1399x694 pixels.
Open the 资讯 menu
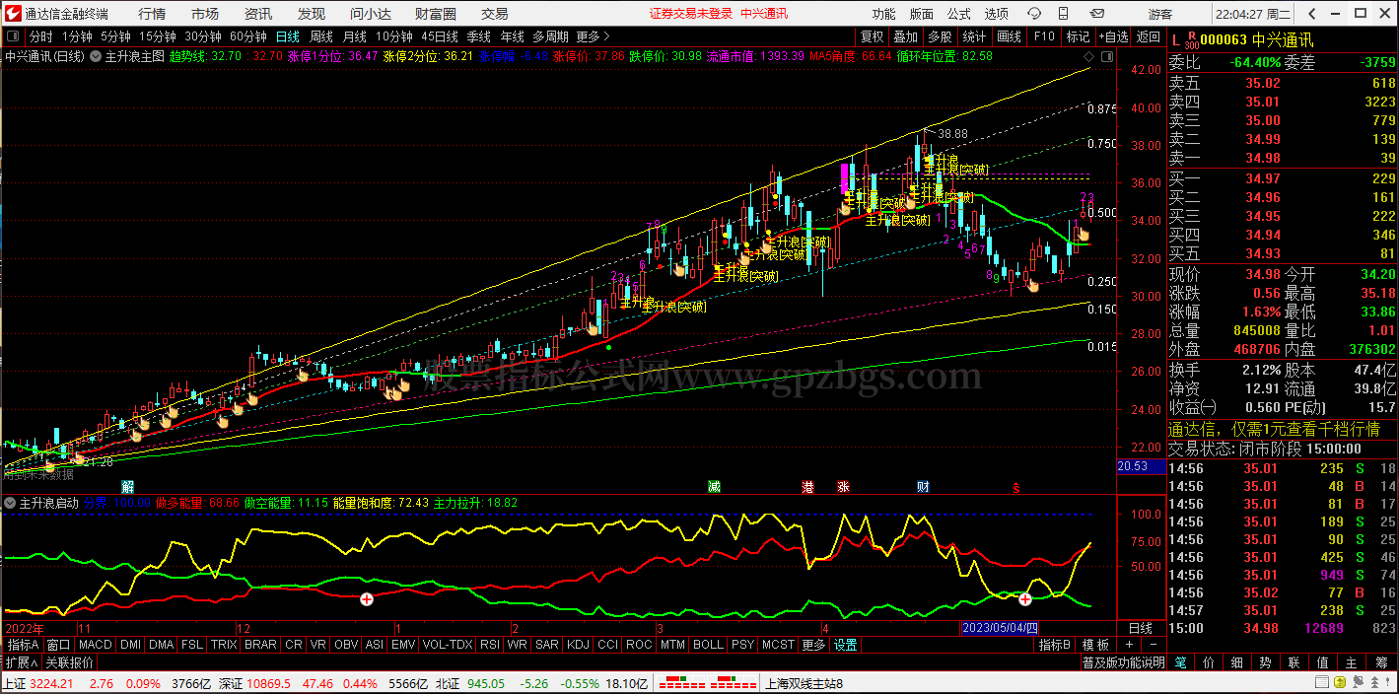coord(258,14)
